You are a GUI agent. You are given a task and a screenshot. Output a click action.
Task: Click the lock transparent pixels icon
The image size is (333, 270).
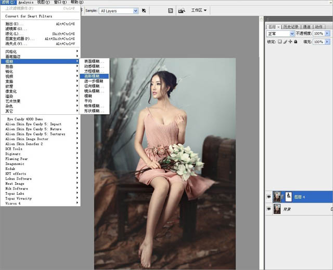(x=280, y=42)
